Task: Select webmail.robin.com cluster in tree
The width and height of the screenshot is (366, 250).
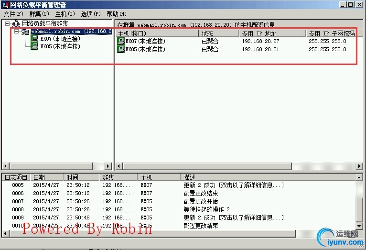Action: (71, 31)
